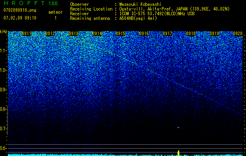Click the meteor count value 1
Screen dimensions: 246x156
[x=56, y=18]
